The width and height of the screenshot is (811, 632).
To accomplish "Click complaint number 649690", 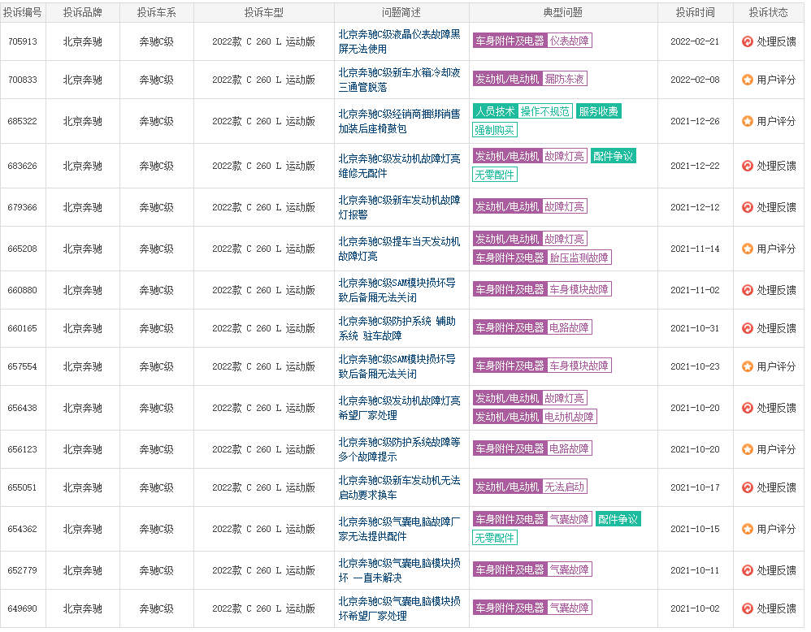I will coord(23,608).
